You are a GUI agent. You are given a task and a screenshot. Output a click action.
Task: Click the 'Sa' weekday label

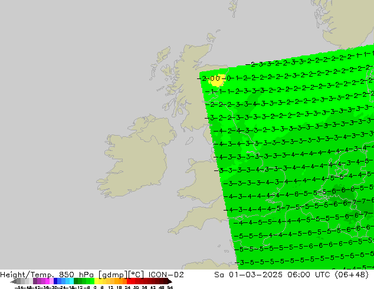pos(219,275)
